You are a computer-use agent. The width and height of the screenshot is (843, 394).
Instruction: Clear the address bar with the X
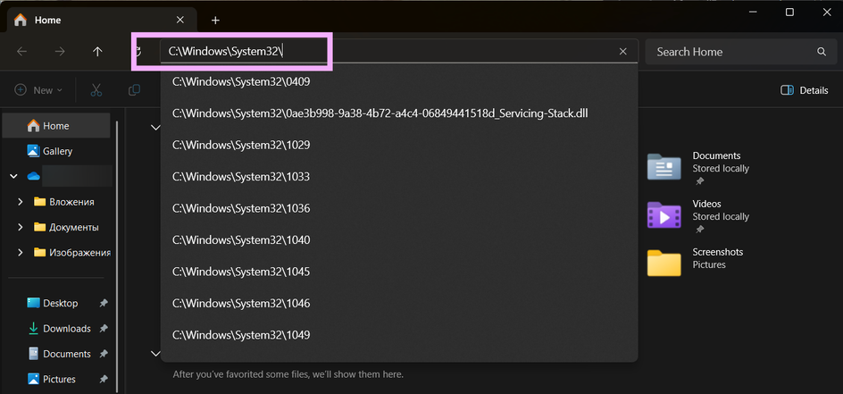pos(623,52)
